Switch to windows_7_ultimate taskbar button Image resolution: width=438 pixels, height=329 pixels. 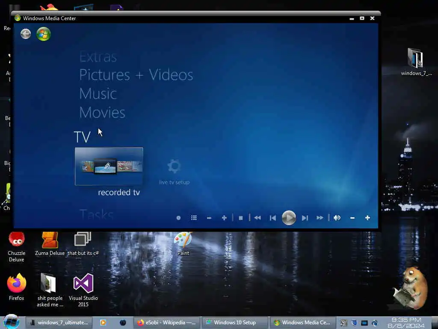(59, 323)
